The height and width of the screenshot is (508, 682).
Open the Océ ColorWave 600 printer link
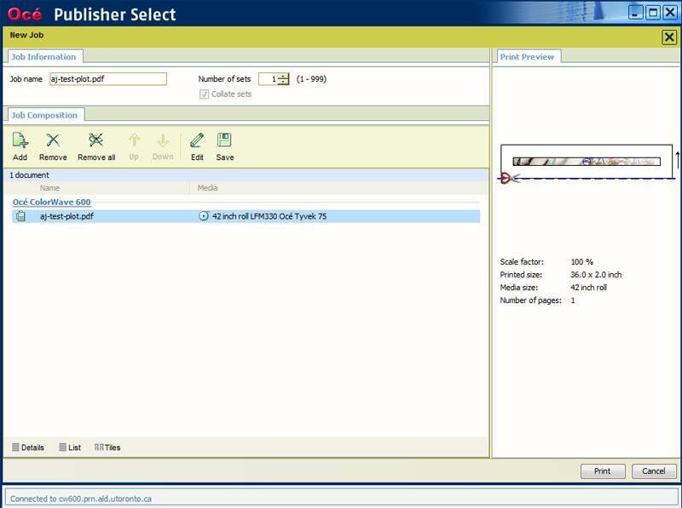[52, 202]
